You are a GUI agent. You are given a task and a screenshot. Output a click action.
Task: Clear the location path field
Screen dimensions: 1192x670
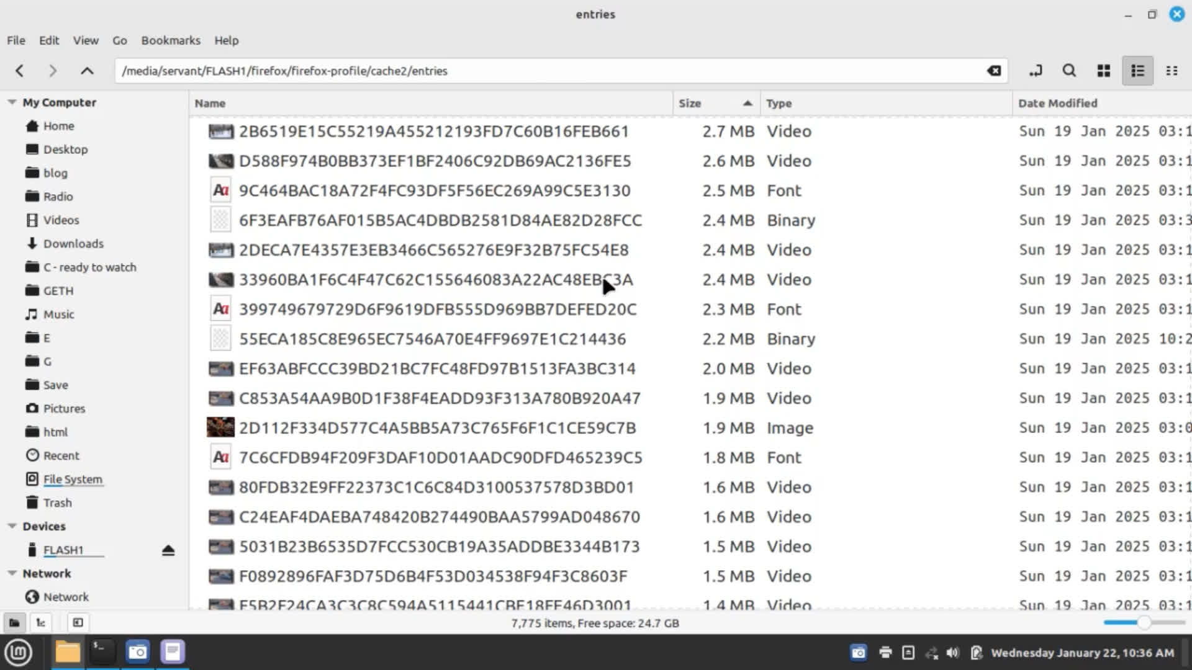994,71
